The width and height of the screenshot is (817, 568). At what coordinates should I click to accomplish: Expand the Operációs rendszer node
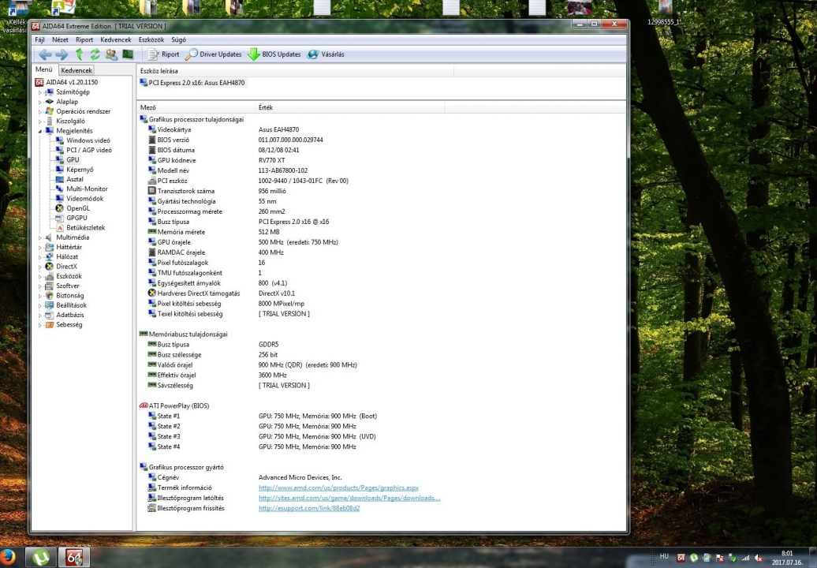pyautogui.click(x=40, y=111)
